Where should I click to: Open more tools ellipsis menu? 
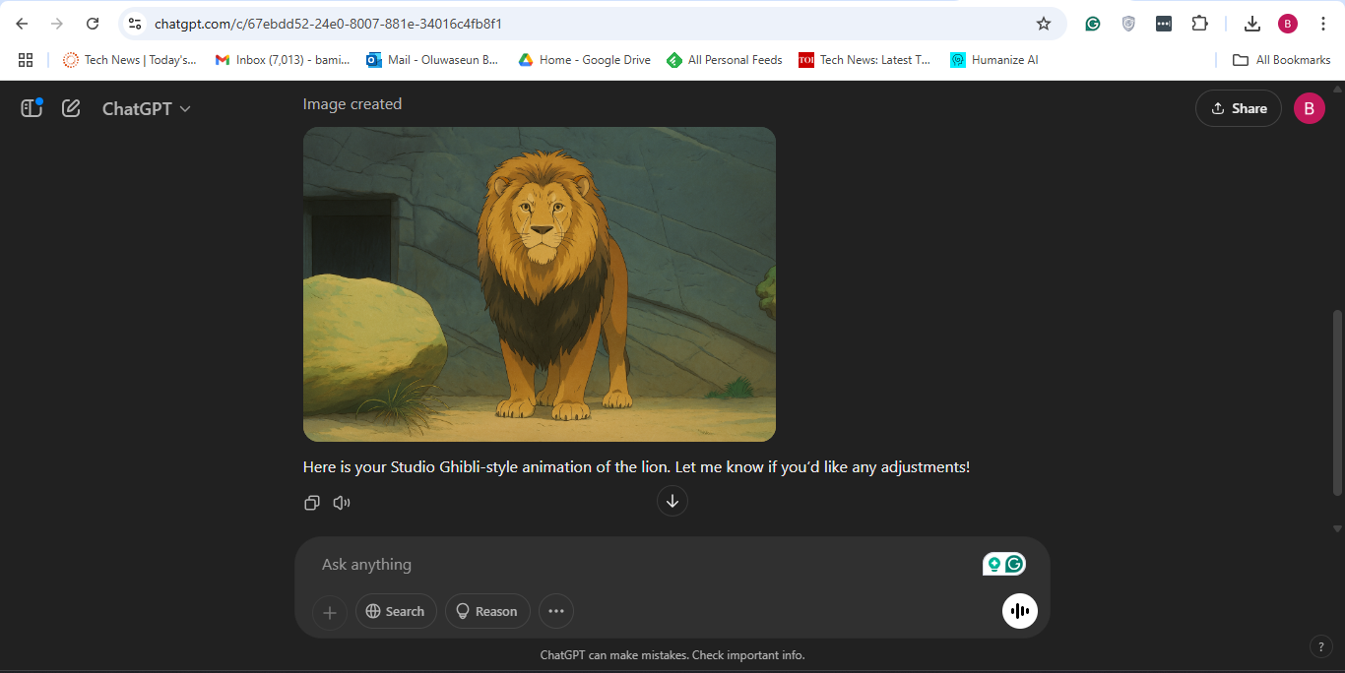tap(556, 611)
